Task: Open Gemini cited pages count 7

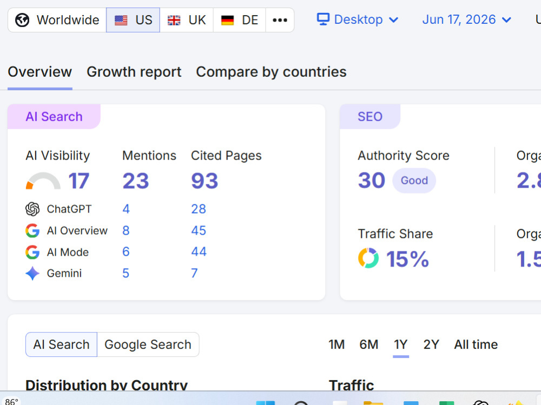Action: click(x=195, y=273)
